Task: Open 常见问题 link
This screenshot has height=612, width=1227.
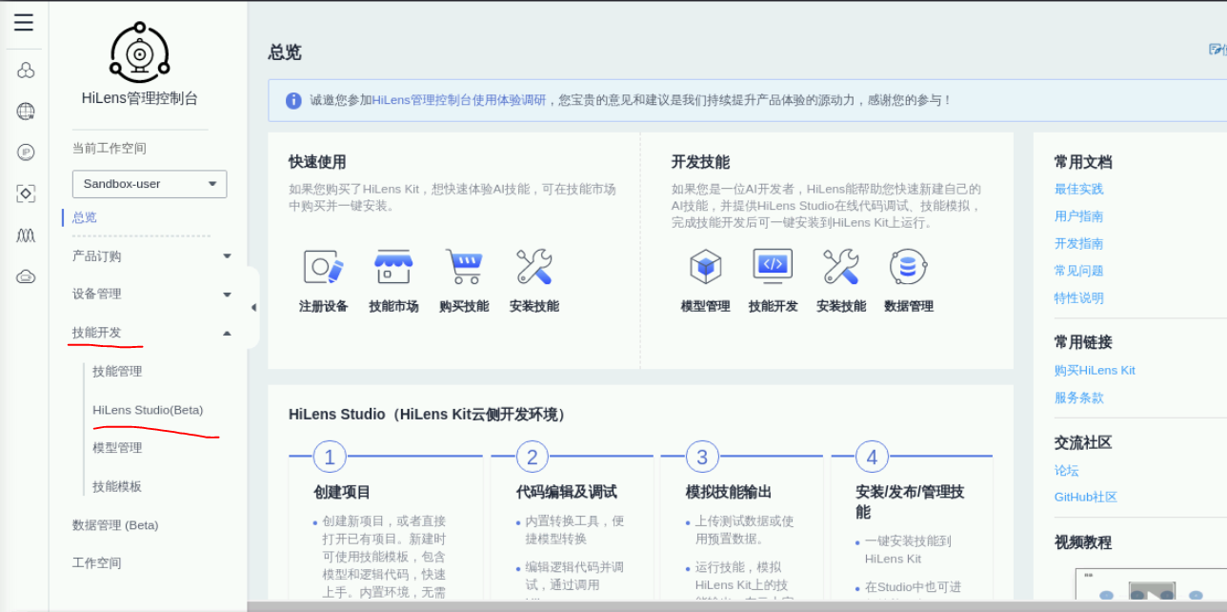Action: coord(1079,271)
